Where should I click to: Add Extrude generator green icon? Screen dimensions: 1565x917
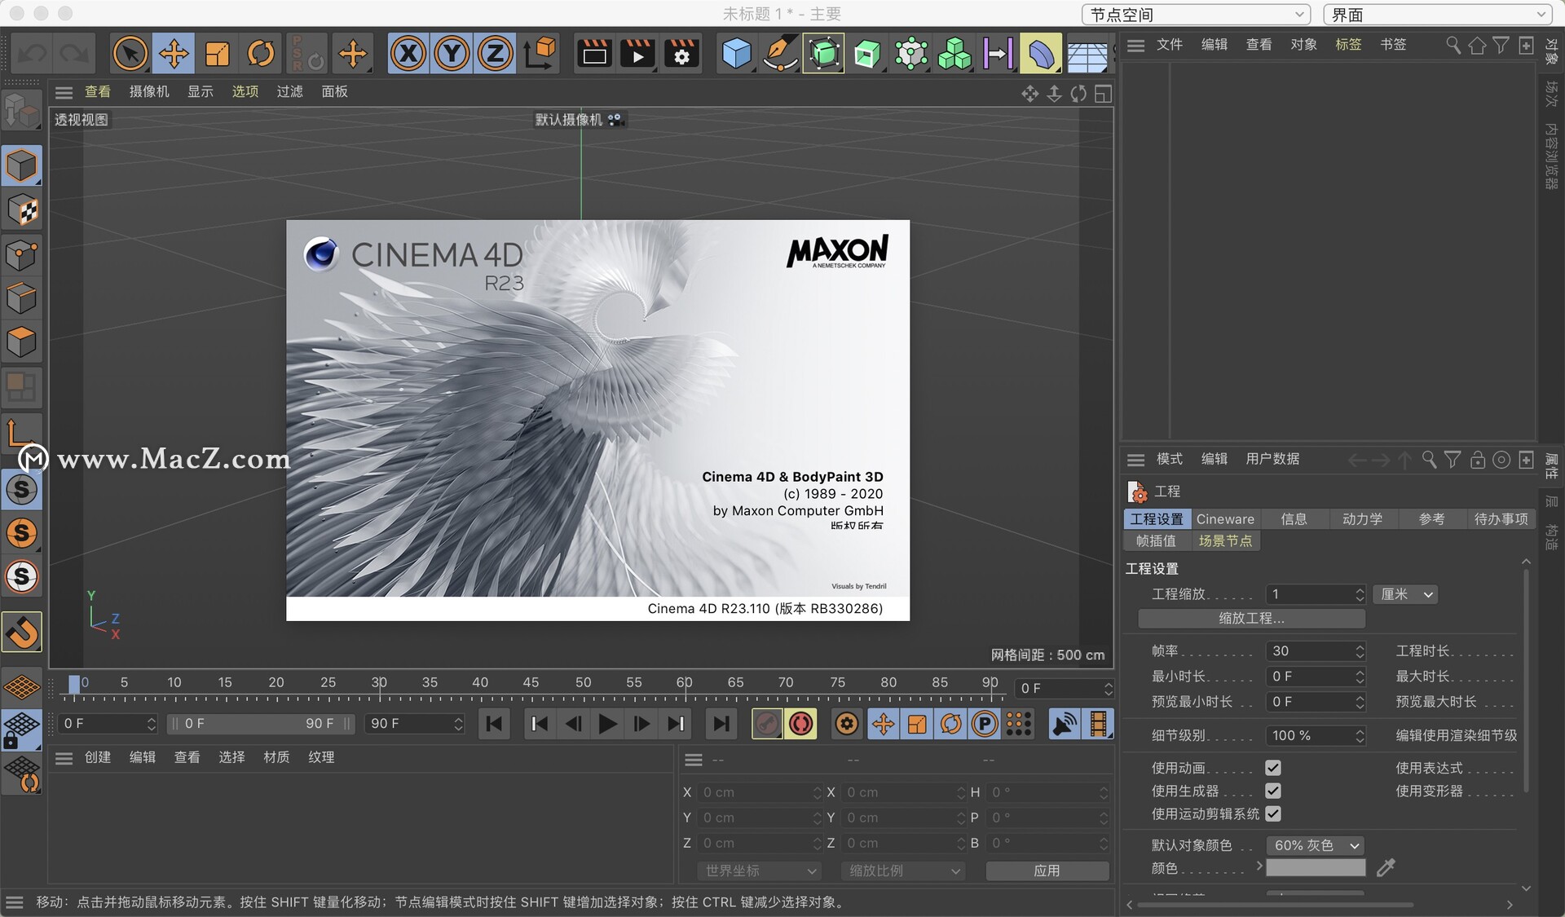click(x=867, y=54)
